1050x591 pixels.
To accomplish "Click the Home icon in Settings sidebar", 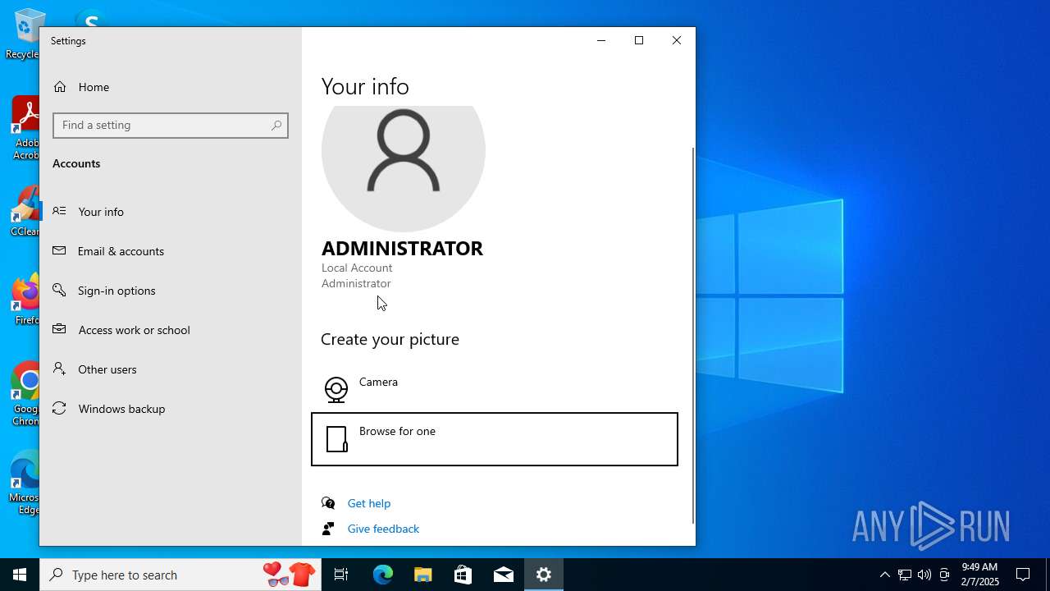I will tap(60, 87).
